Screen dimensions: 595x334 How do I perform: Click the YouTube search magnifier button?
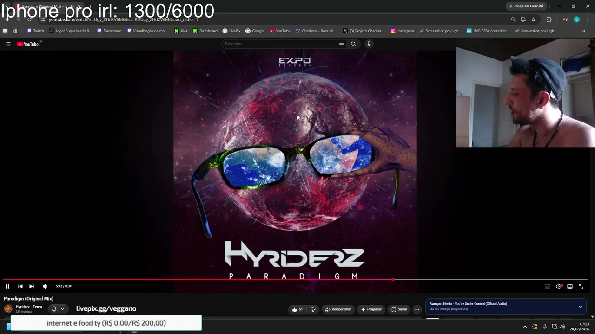point(353,44)
